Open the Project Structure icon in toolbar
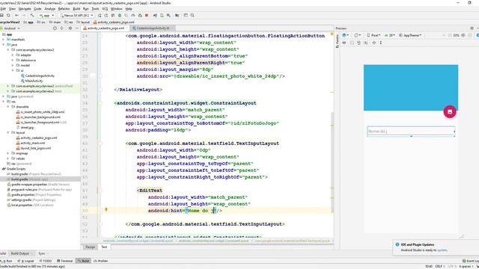The image size is (479, 269). click(177, 15)
